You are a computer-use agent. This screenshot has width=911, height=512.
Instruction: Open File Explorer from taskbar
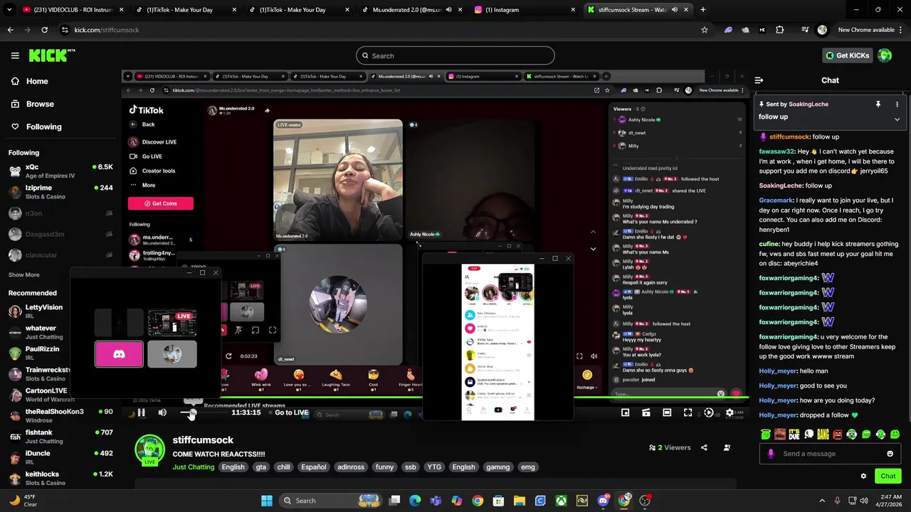(x=520, y=501)
